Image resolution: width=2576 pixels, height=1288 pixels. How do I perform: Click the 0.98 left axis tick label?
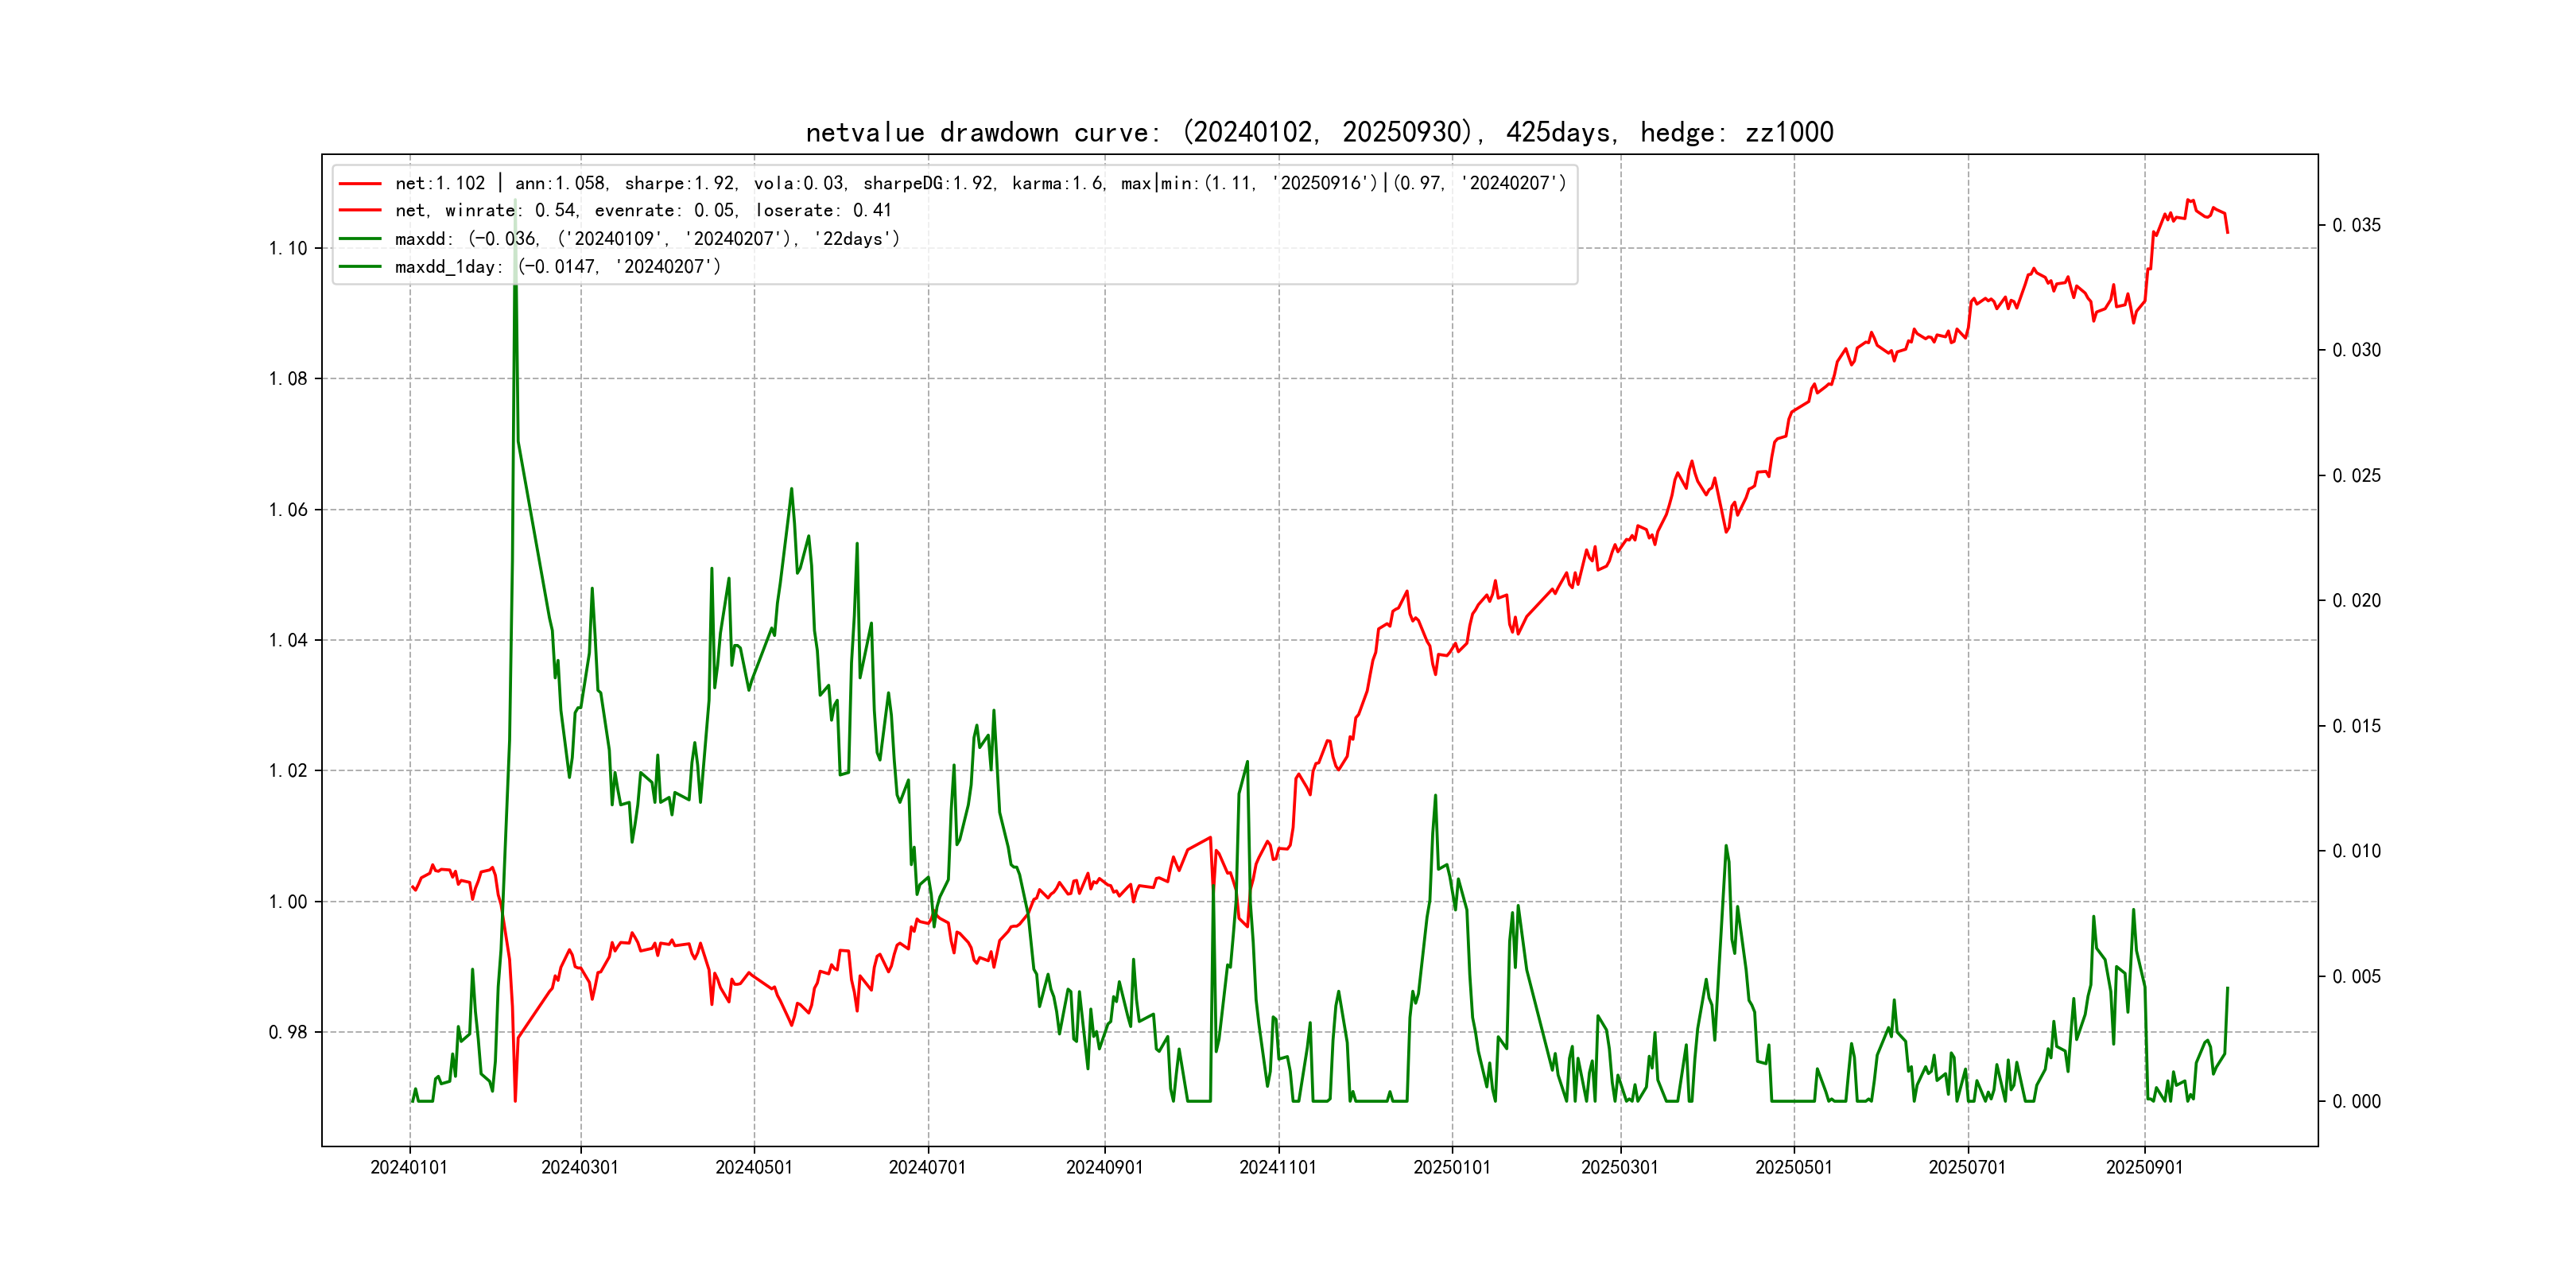[x=288, y=1032]
